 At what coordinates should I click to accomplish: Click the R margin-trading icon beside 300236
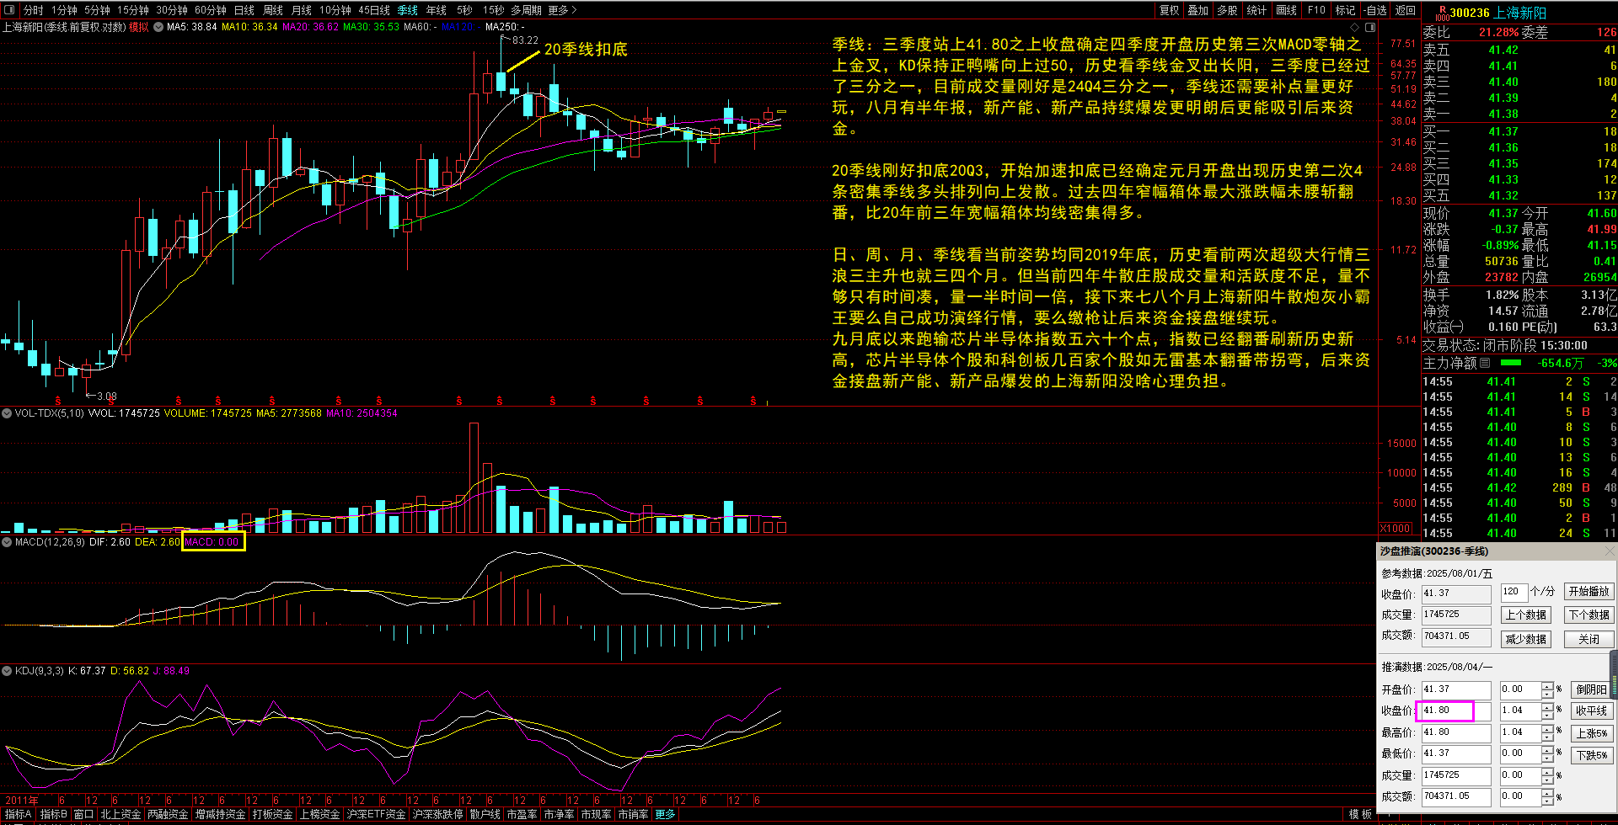click(x=1442, y=13)
